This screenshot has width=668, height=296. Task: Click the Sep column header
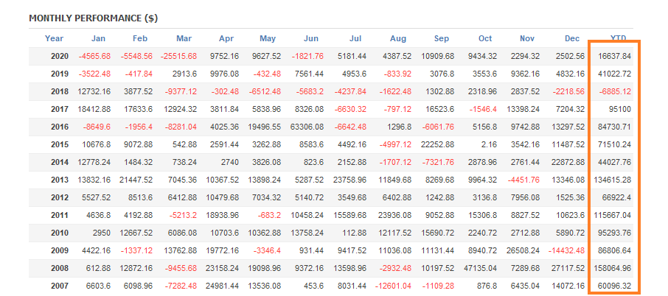pos(442,38)
